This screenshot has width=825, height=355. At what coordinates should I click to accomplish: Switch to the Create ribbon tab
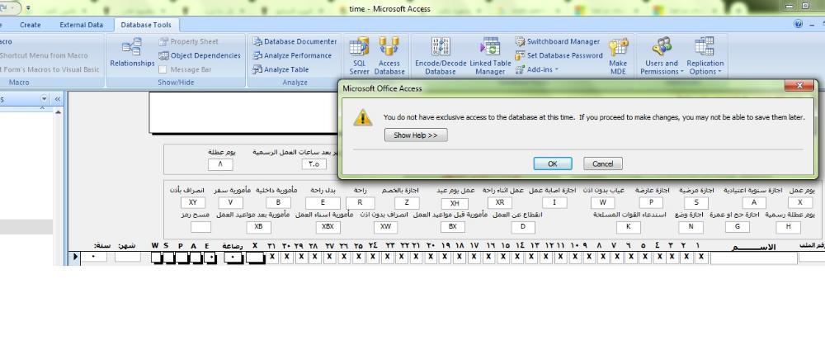coord(30,24)
